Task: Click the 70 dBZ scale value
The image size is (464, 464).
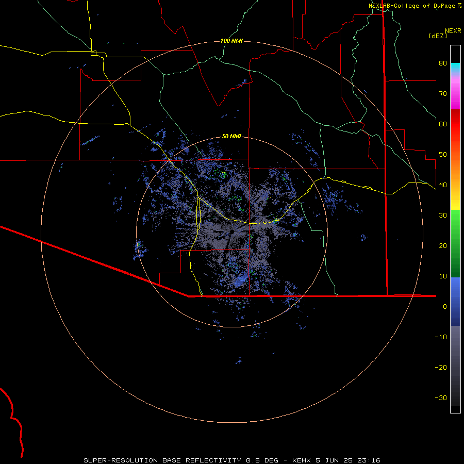Action: pyautogui.click(x=443, y=94)
